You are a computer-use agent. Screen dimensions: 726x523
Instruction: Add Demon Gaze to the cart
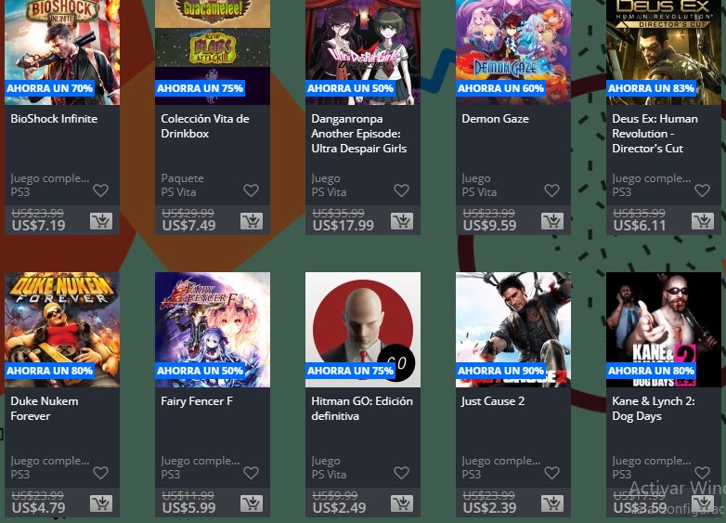(552, 221)
